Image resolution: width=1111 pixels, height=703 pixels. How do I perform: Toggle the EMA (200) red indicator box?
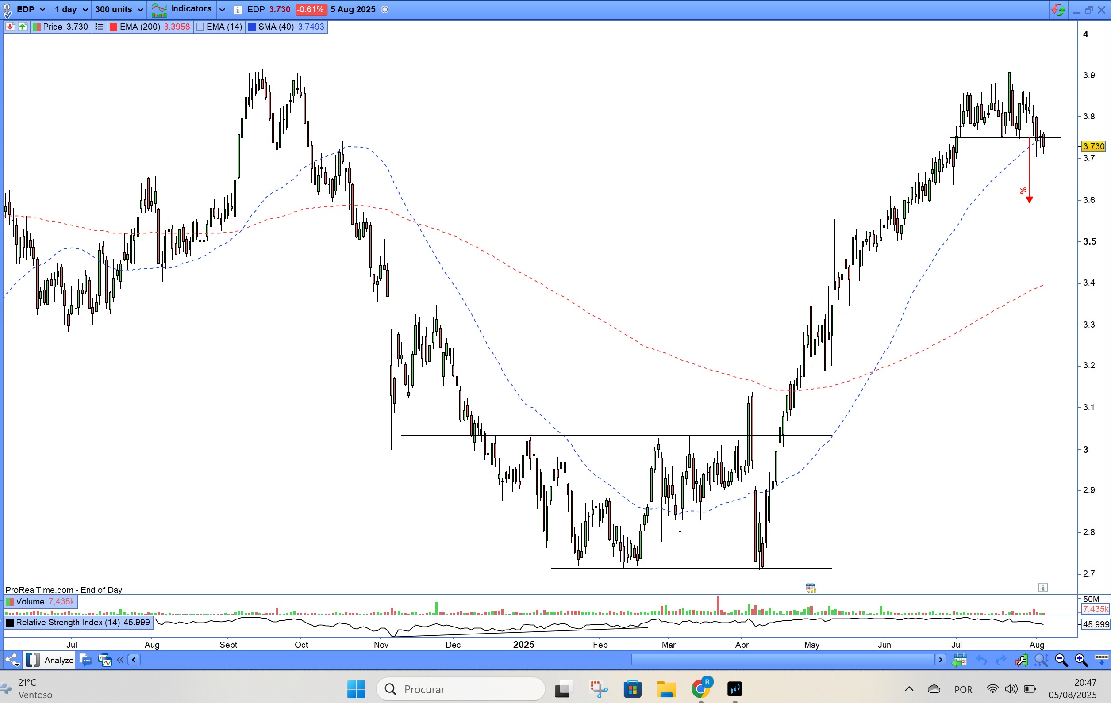(113, 27)
